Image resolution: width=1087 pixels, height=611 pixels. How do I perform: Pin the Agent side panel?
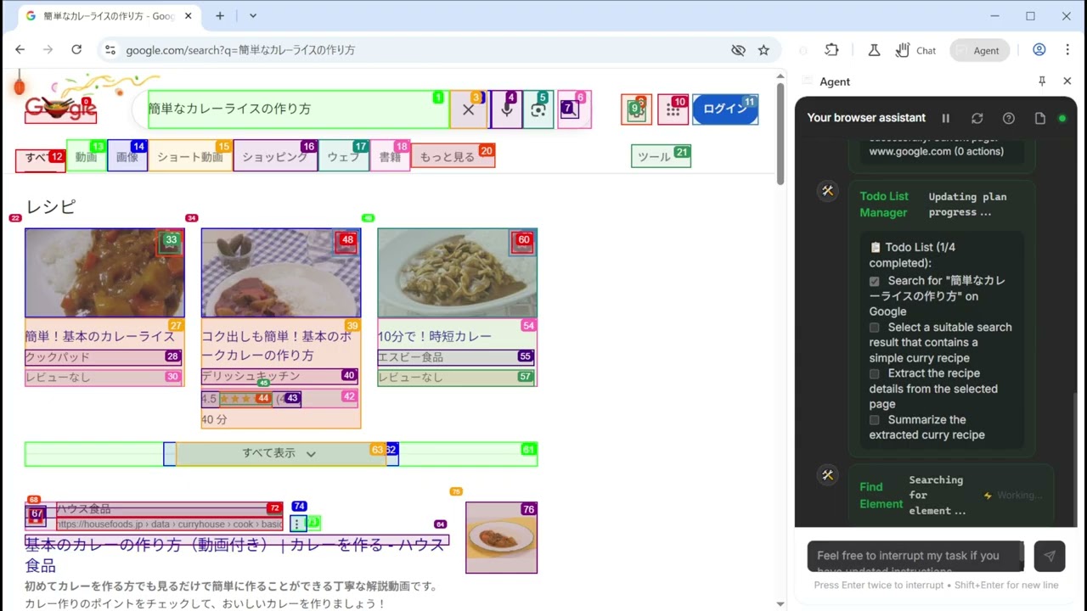pyautogui.click(x=1042, y=81)
